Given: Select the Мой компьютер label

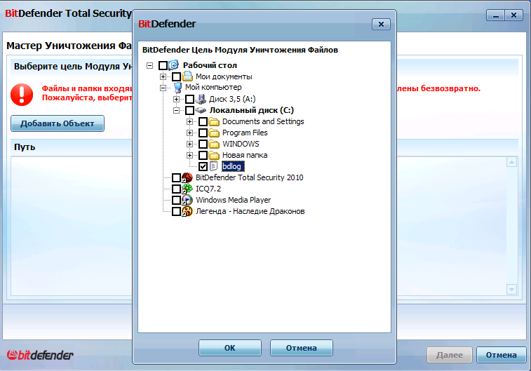Looking at the screenshot, I should (x=213, y=88).
